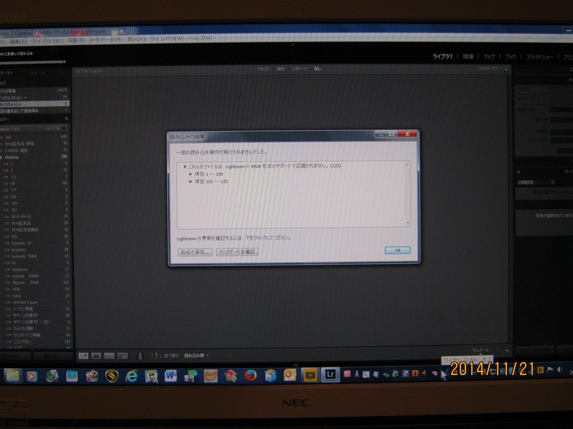Collapse the top panel arrow
Image resolution: width=573 pixels, height=429 pixels.
click(292, 45)
